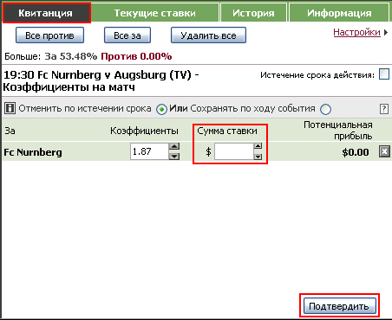This screenshot has height=320, width=392.
Task: Open the История tab
Action: click(x=253, y=13)
